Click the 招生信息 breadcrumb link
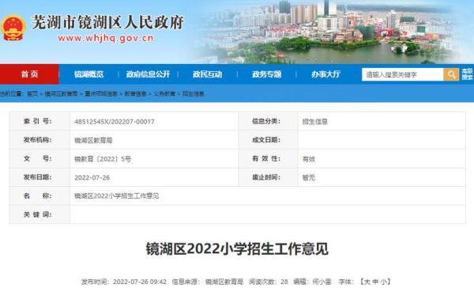The height and width of the screenshot is (288, 474). tap(194, 94)
